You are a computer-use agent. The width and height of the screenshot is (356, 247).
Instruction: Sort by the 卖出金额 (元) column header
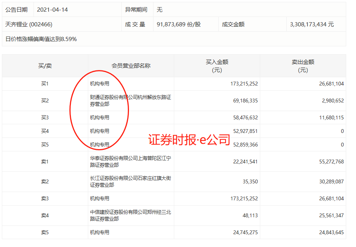[303, 66]
